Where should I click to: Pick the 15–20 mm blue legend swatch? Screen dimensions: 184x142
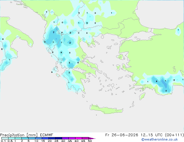45,138
